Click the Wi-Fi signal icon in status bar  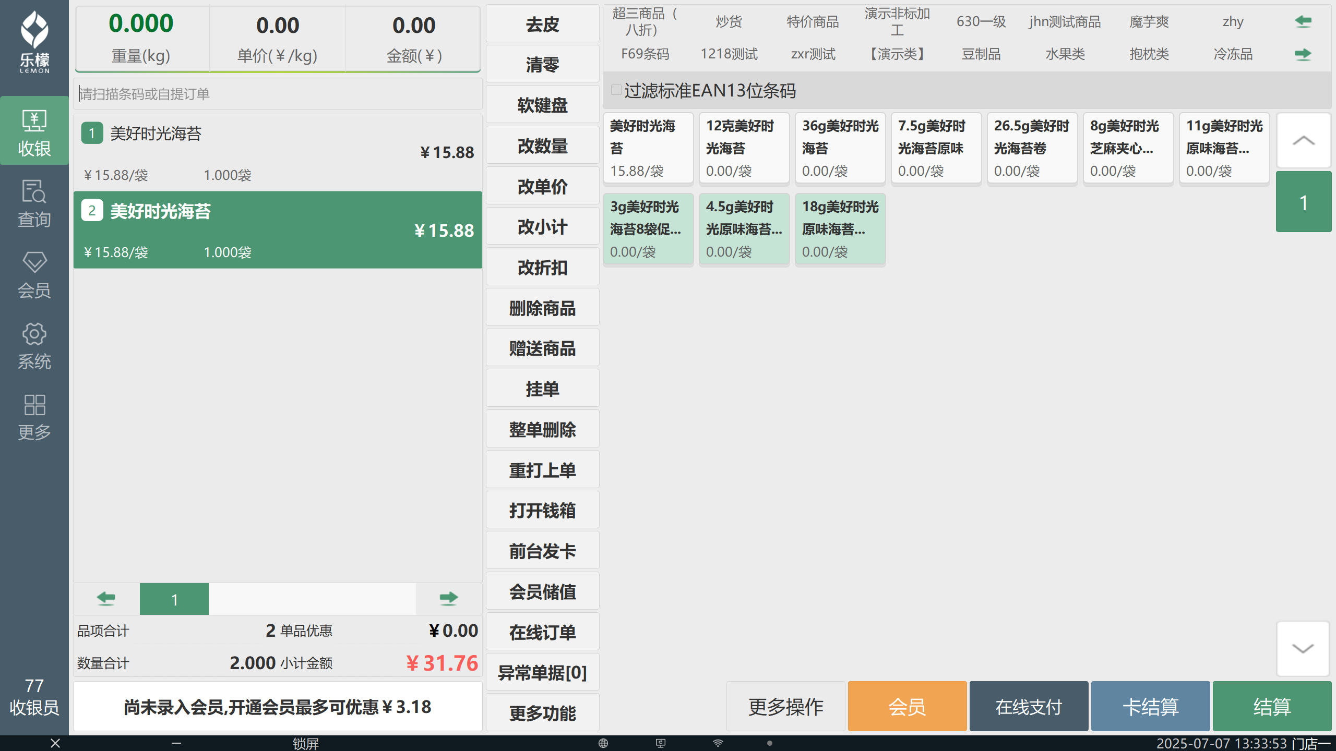tap(718, 743)
